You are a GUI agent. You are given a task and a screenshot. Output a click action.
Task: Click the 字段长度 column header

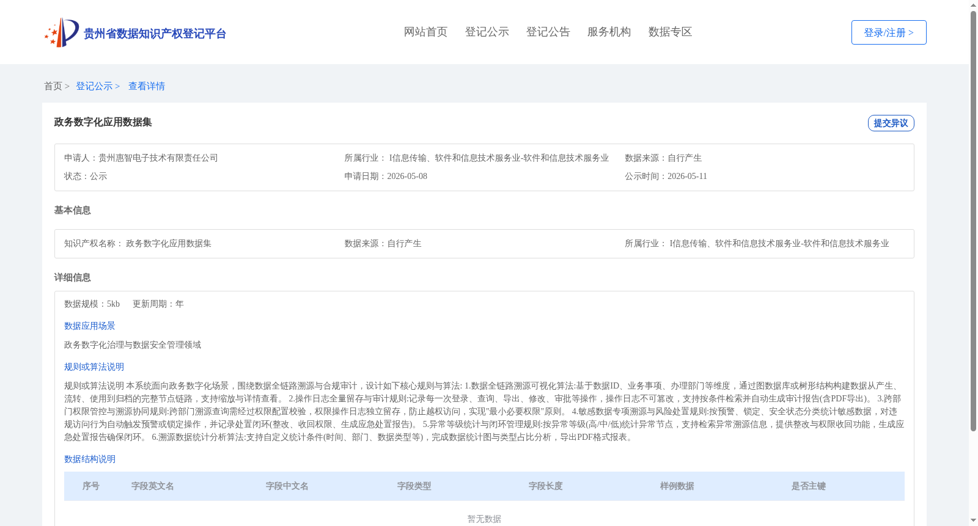click(546, 486)
